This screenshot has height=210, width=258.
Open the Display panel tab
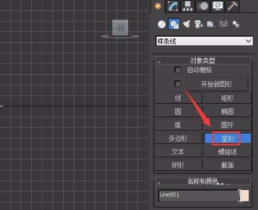pyautogui.click(x=218, y=6)
